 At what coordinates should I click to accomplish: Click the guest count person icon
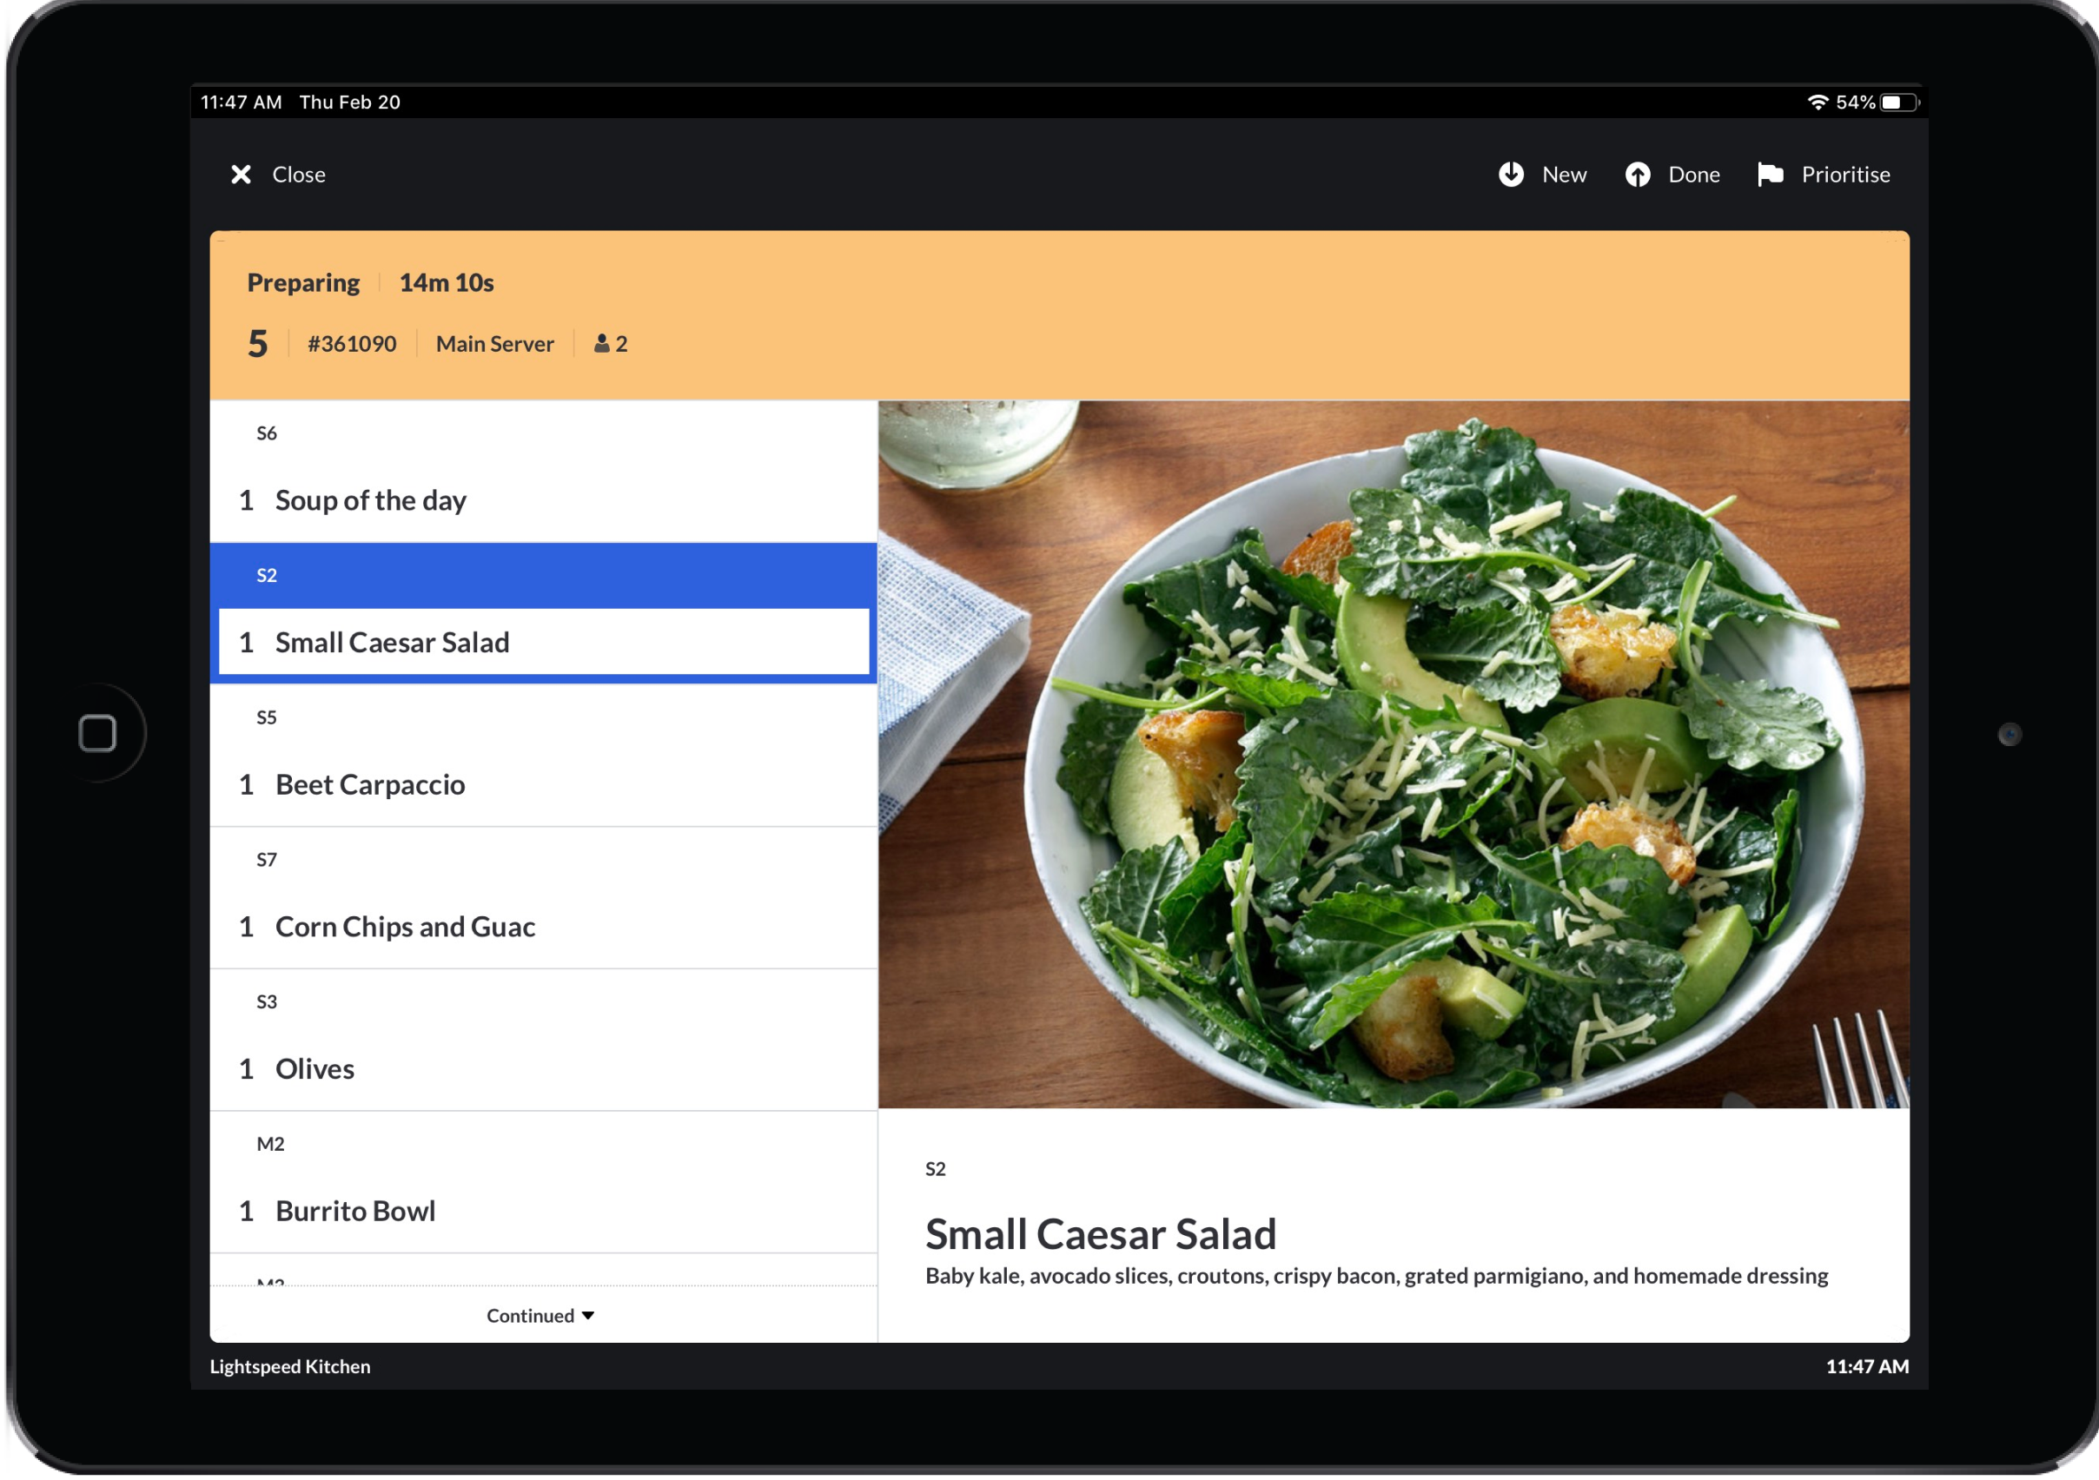[601, 344]
